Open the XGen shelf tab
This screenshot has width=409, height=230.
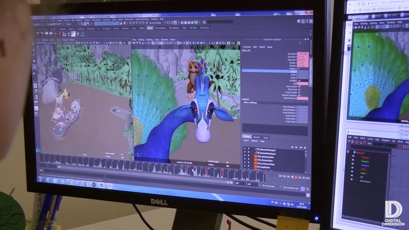click(134, 28)
